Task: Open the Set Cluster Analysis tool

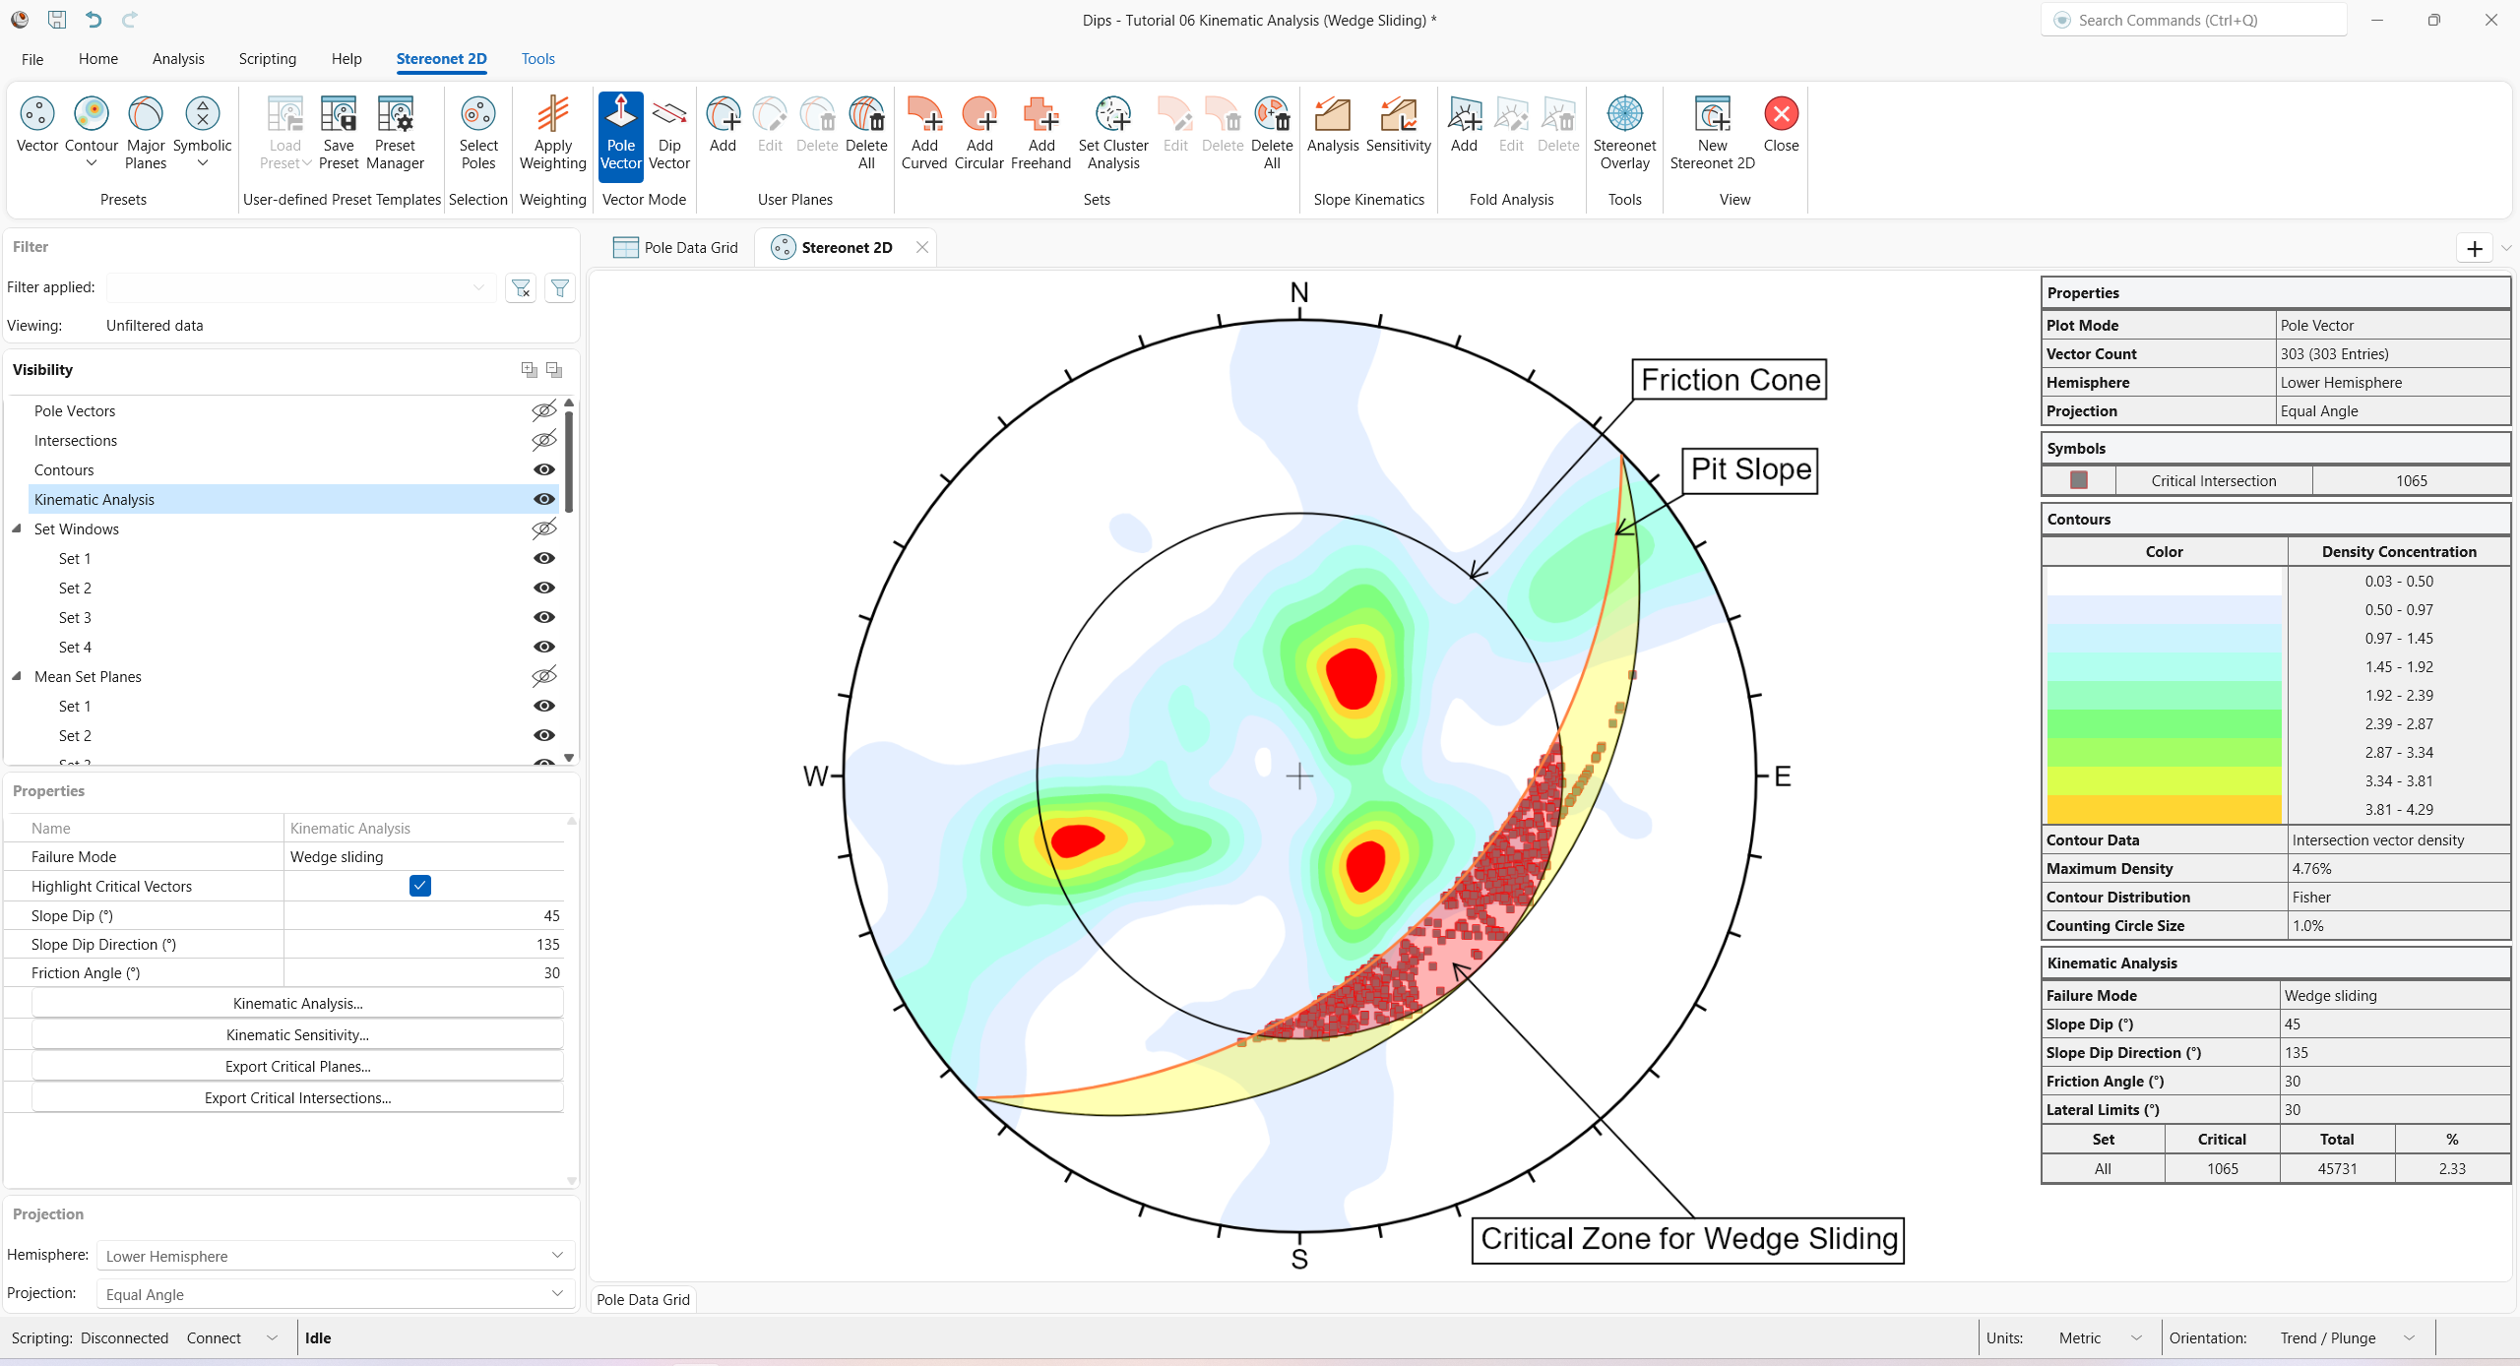Action: 1112,131
